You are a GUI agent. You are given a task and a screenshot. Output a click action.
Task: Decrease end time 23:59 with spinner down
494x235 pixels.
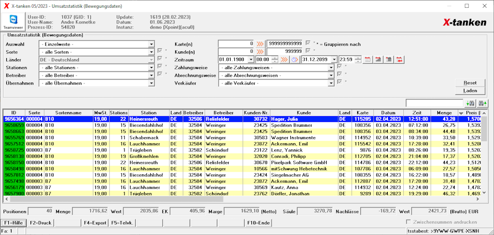pyautogui.click(x=358, y=61)
